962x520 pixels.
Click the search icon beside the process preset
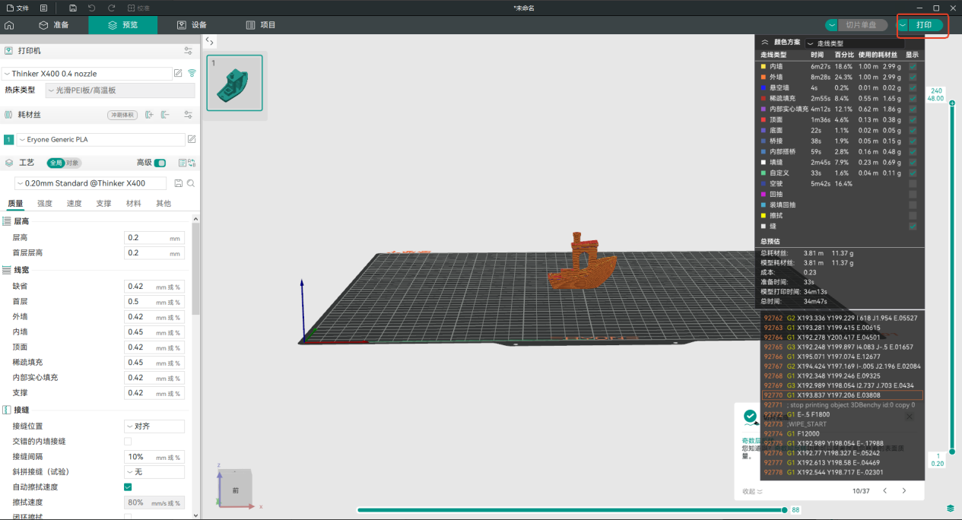(191, 183)
